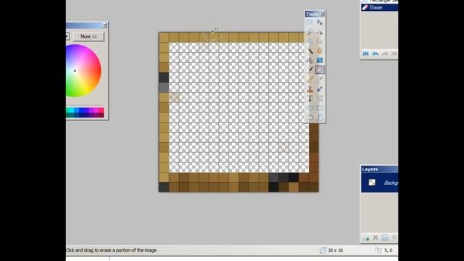Select the Rectangle shape tool
Screen dimensions: 464x261
310,108
